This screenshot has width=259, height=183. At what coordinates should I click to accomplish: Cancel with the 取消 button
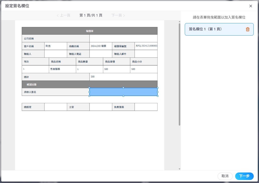225,176
